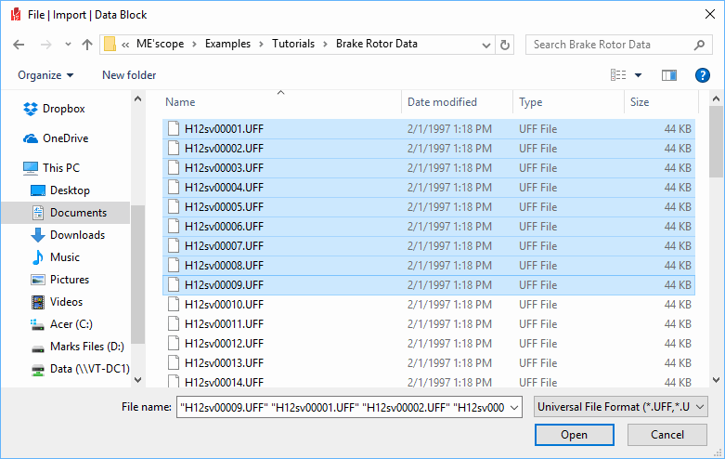Click the Videos film icon

pos(38,302)
